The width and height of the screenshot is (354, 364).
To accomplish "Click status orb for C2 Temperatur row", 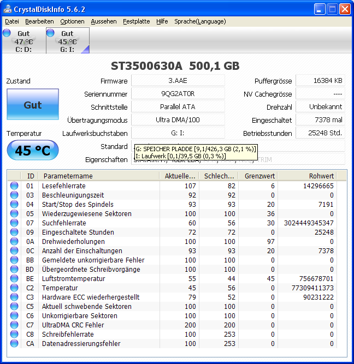I will pos(14,288).
